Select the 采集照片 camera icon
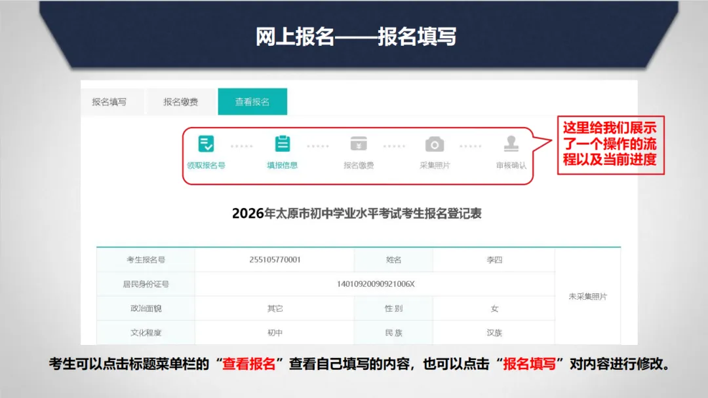The image size is (708, 398). [433, 145]
